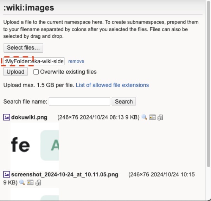211x201 pixels.
Task: Enable Overwrite existing files checkbox
Action: pos(36,72)
